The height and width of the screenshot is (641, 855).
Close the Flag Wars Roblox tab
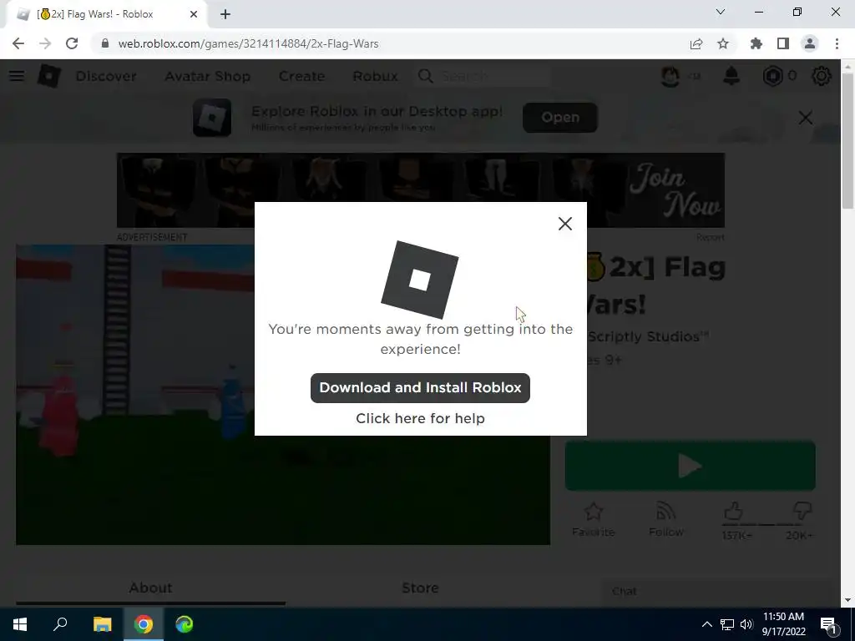(194, 14)
